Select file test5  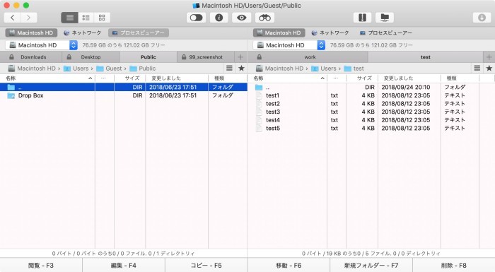[371, 128]
